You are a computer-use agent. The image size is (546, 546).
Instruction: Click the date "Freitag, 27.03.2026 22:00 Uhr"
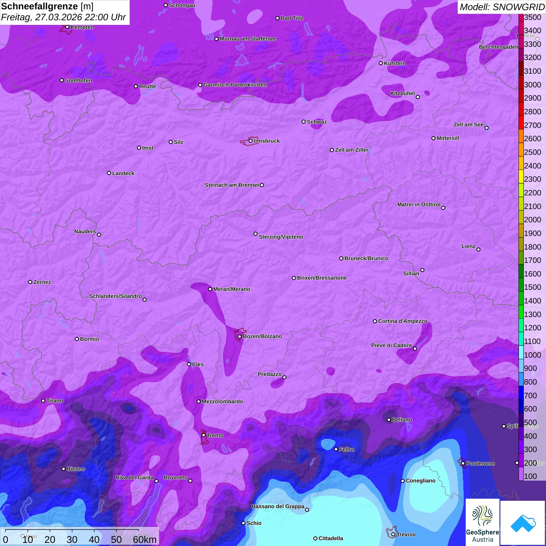click(64, 18)
